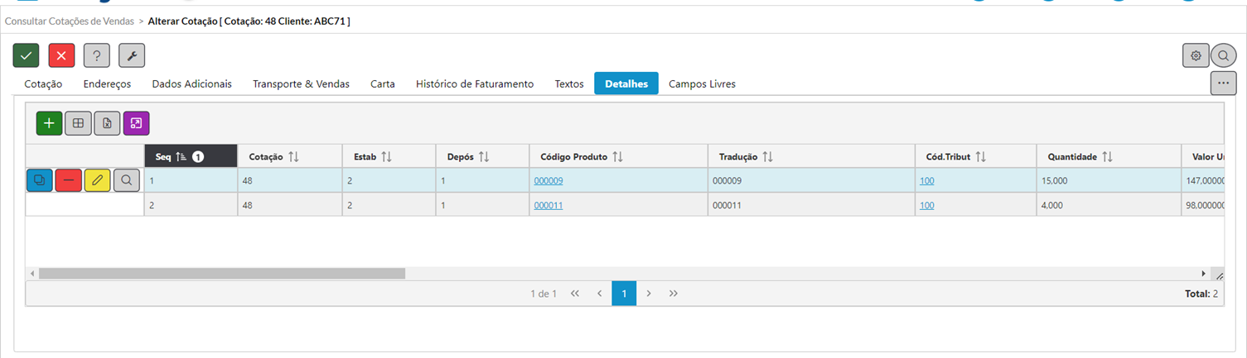Viewport: 1247px width, 358px height.
Task: Switch to the Carta tab
Action: click(382, 84)
